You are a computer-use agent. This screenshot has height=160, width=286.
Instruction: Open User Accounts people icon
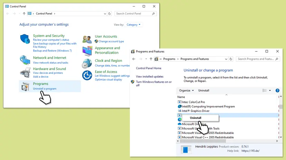pos(87,39)
